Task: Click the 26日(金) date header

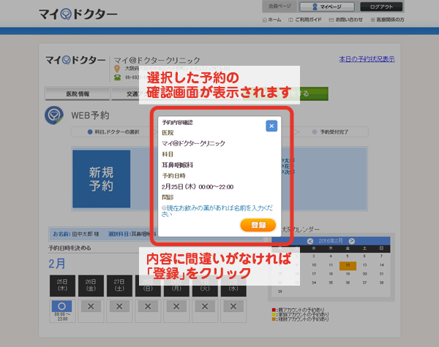Action: tap(91, 286)
